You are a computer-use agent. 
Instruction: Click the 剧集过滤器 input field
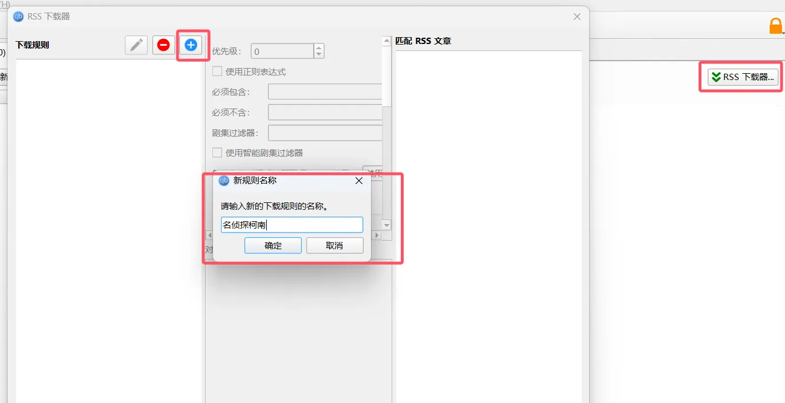pyautogui.click(x=325, y=133)
